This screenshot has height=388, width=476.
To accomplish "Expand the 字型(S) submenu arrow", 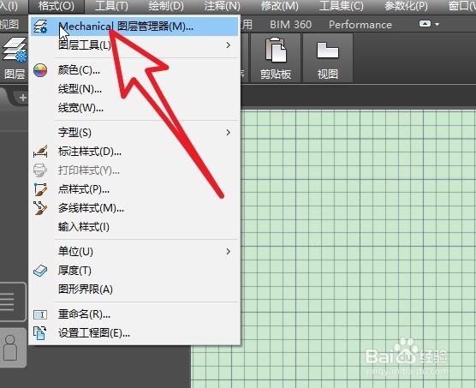I will 229,133.
